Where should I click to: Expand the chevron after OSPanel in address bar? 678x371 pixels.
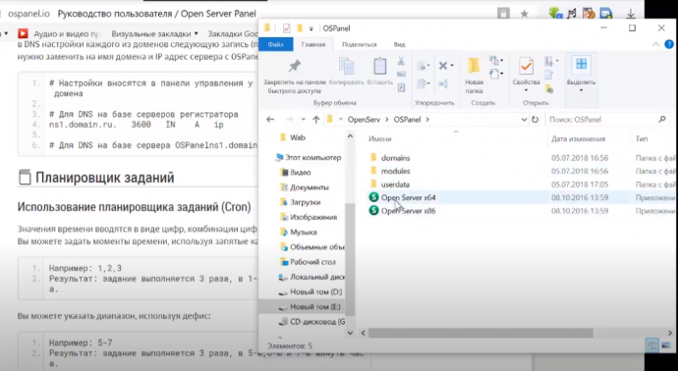point(427,120)
